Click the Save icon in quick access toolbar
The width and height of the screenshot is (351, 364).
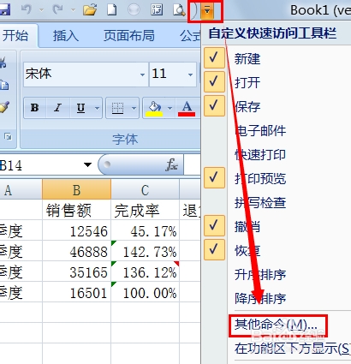(4, 10)
